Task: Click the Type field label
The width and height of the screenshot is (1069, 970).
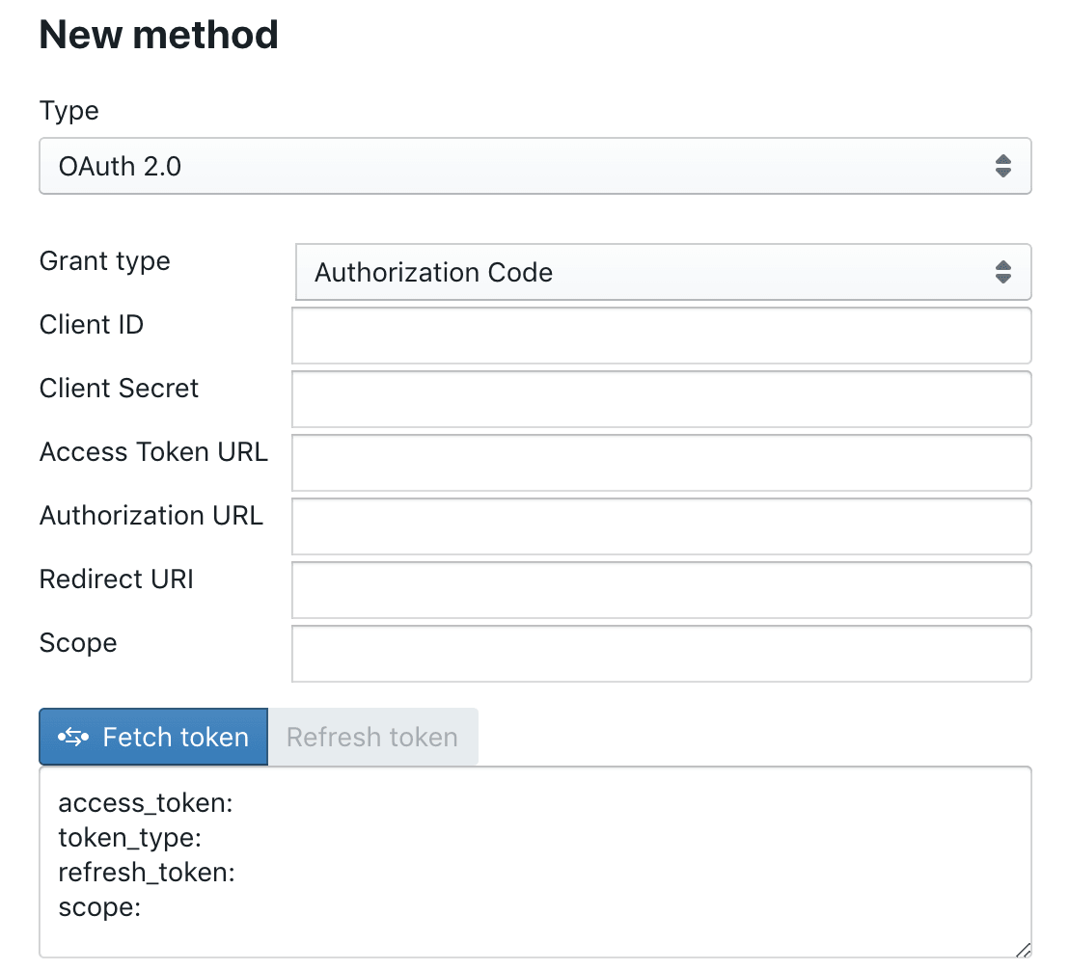Action: (x=69, y=111)
